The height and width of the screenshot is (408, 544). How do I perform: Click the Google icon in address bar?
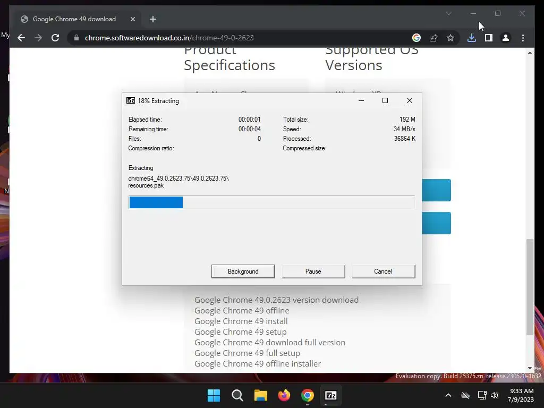point(416,38)
